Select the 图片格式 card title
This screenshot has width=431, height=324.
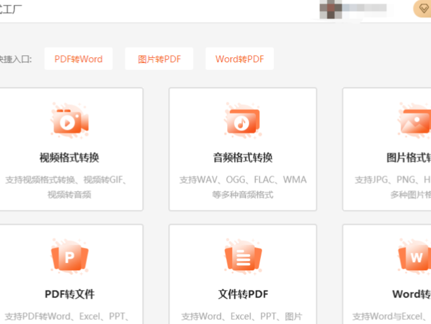point(409,158)
